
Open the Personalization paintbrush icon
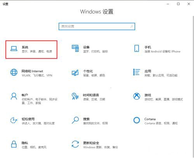pos(75,73)
